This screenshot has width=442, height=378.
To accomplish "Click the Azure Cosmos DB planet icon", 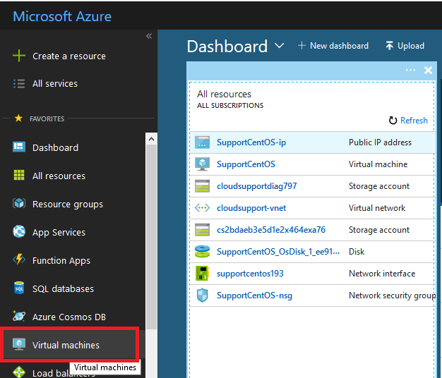I will (x=19, y=316).
